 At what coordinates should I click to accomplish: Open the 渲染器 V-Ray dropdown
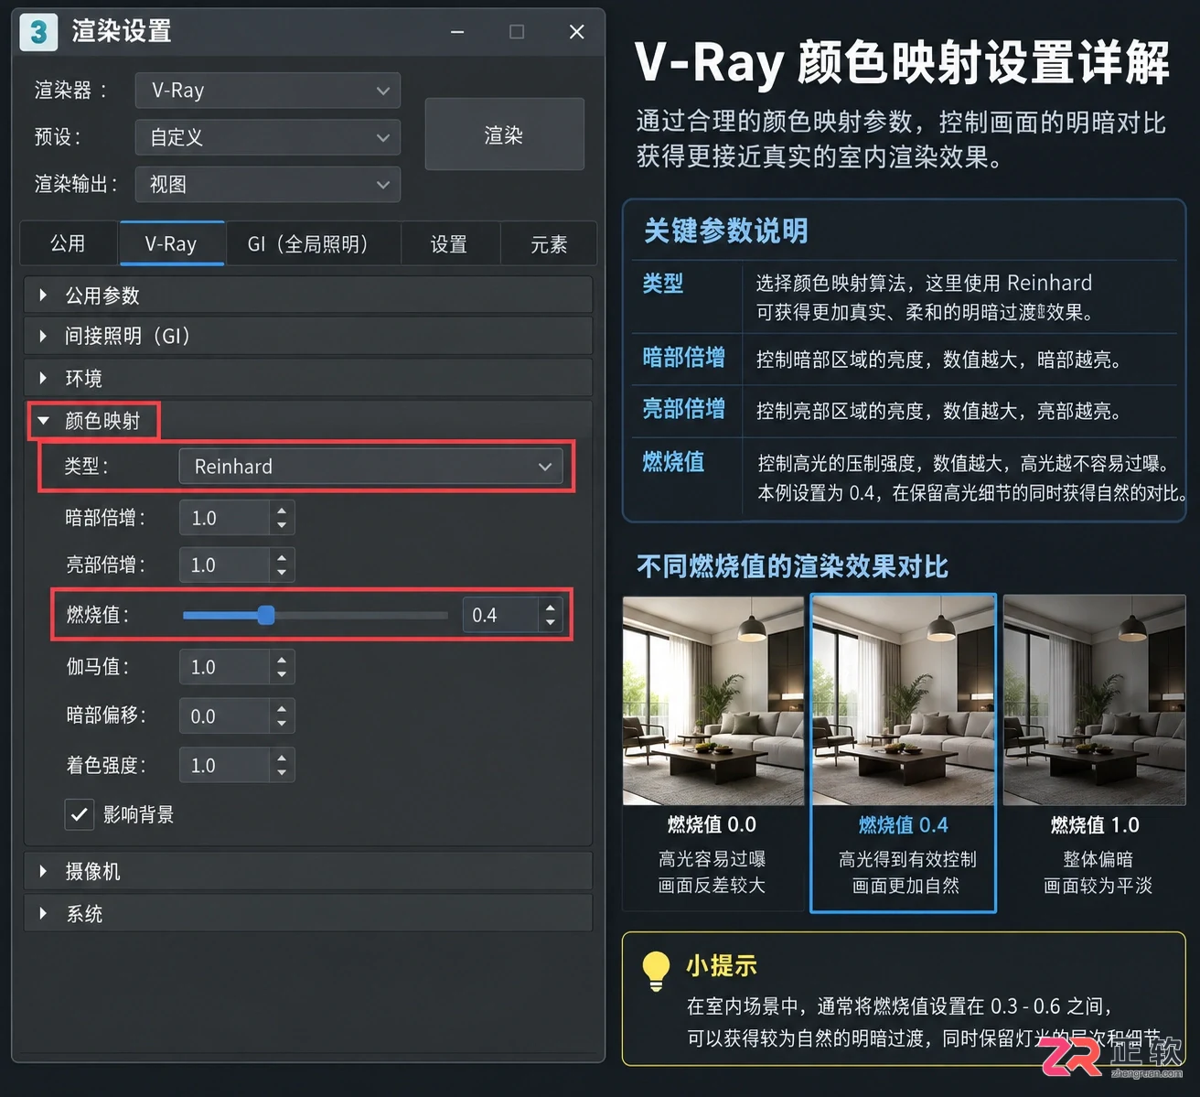[x=267, y=91]
